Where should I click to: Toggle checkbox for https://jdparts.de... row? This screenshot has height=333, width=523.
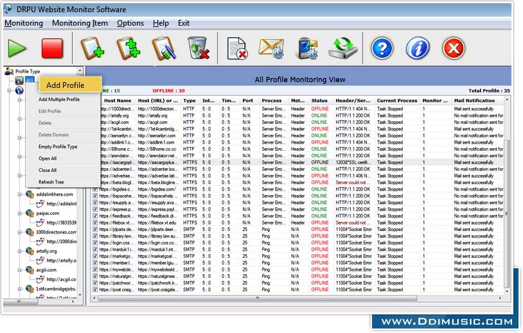click(95, 230)
